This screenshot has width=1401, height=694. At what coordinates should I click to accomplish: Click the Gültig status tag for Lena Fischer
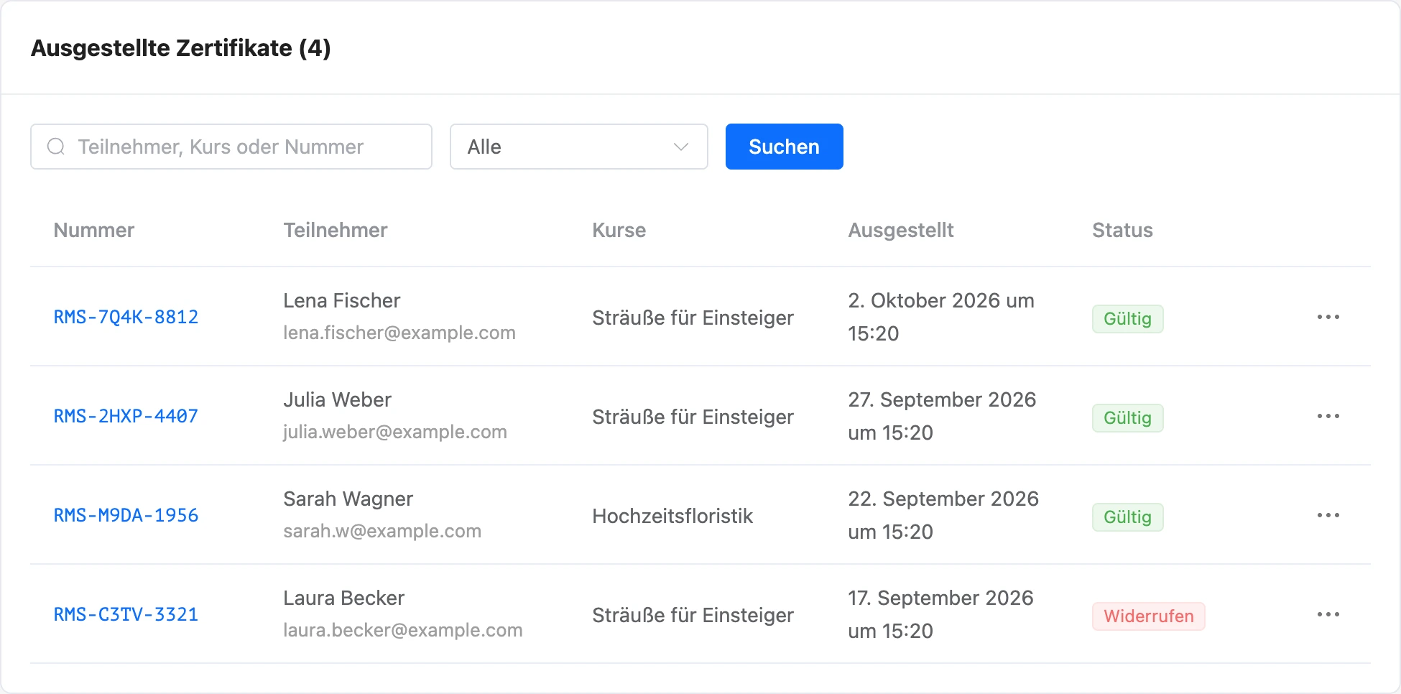click(x=1127, y=318)
